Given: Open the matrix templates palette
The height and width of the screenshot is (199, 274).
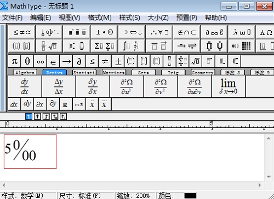Looking at the screenshot, I should point(242,46).
